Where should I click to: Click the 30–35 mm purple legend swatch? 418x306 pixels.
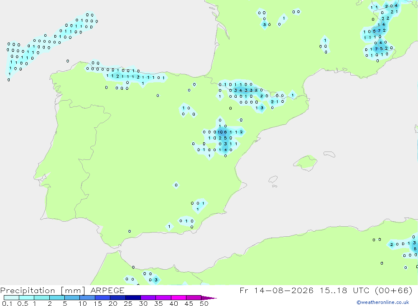point(148,298)
